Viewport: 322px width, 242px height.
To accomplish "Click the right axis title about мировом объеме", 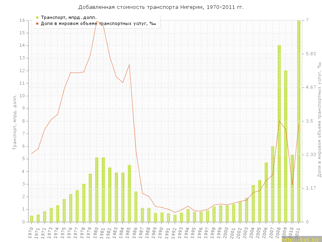I will click(318, 120).
